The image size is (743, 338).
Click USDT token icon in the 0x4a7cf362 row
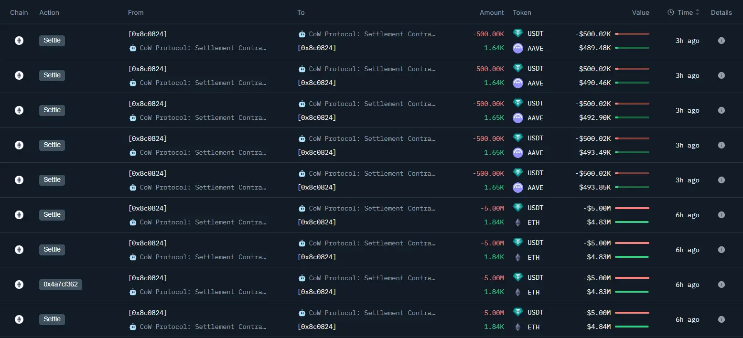(518, 277)
